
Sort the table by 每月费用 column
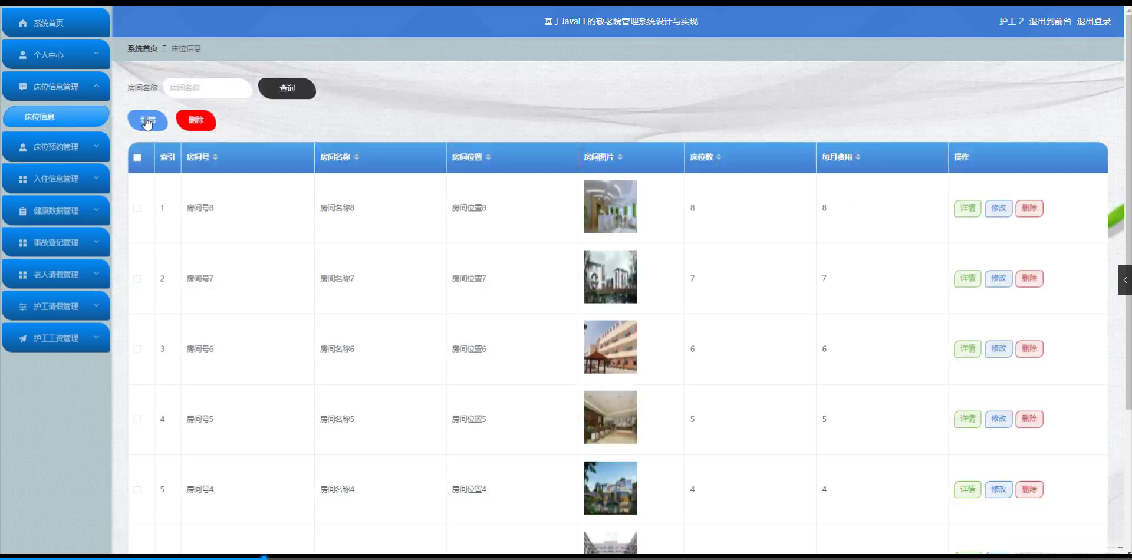coord(858,157)
